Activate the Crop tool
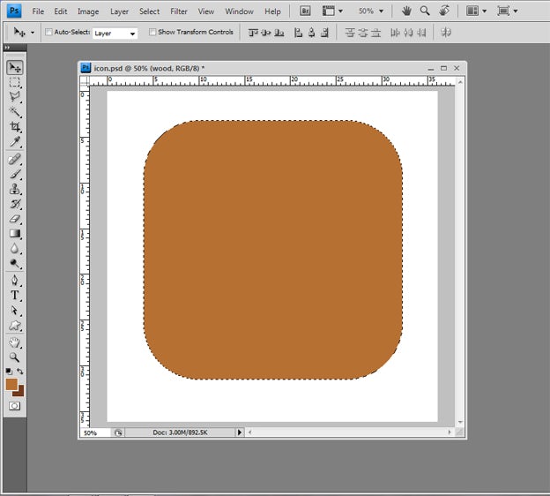The image size is (550, 496). pos(15,126)
